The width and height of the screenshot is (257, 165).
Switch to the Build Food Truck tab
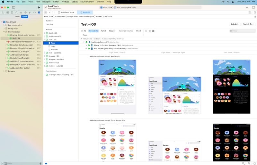point(66,12)
